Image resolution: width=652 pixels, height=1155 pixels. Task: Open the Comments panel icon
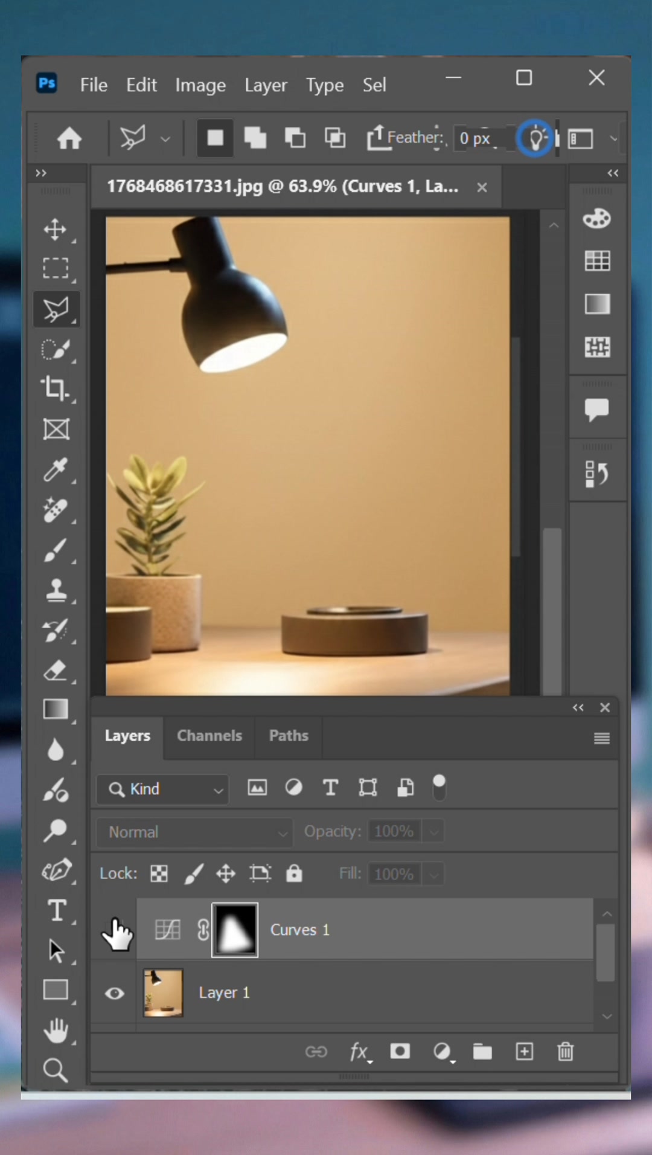click(597, 410)
